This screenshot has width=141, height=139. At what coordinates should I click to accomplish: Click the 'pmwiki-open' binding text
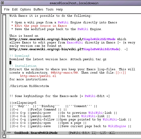(41, 123)
